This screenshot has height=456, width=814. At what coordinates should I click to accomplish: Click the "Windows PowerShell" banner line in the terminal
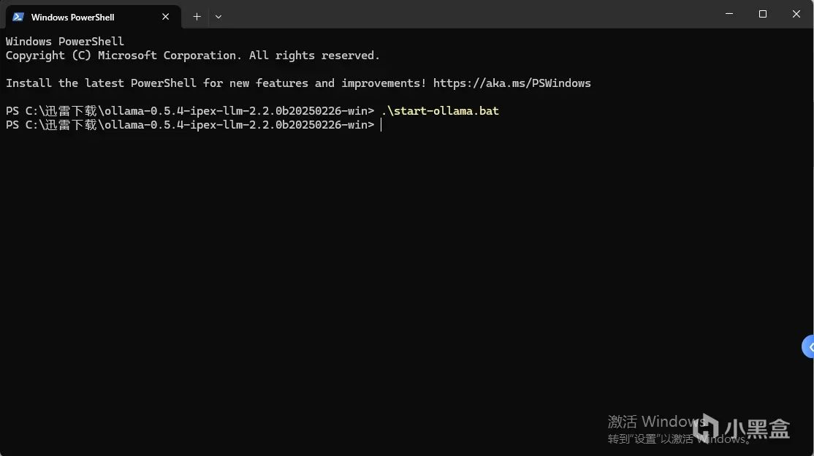pos(65,42)
